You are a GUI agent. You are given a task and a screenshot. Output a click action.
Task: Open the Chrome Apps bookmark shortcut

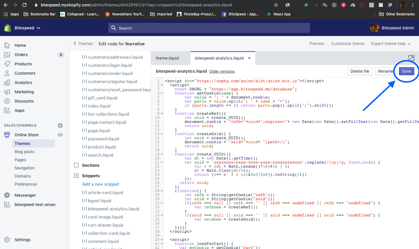coord(11,14)
